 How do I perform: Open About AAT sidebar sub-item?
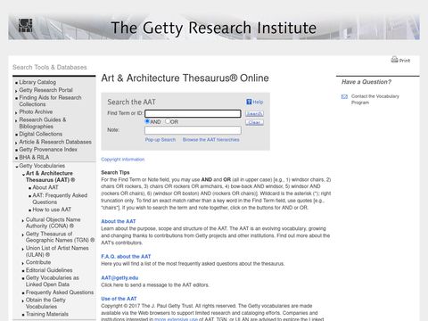click(x=45, y=187)
